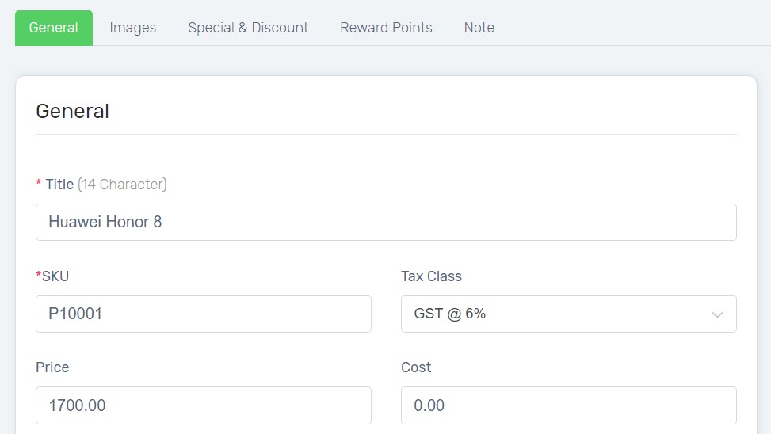The image size is (771, 434).
Task: Click the 14 Character counter text
Action: (x=123, y=185)
